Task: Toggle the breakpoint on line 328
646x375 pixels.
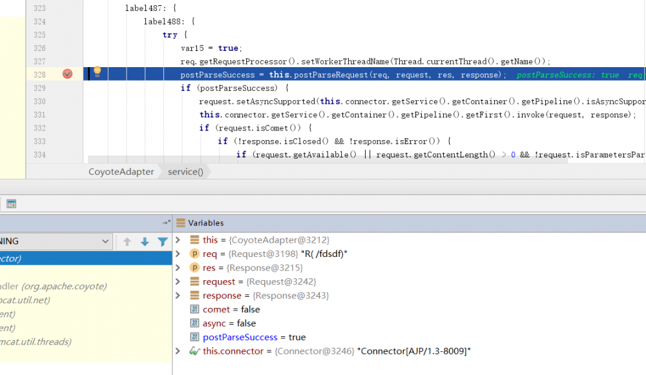Action: pyautogui.click(x=68, y=74)
